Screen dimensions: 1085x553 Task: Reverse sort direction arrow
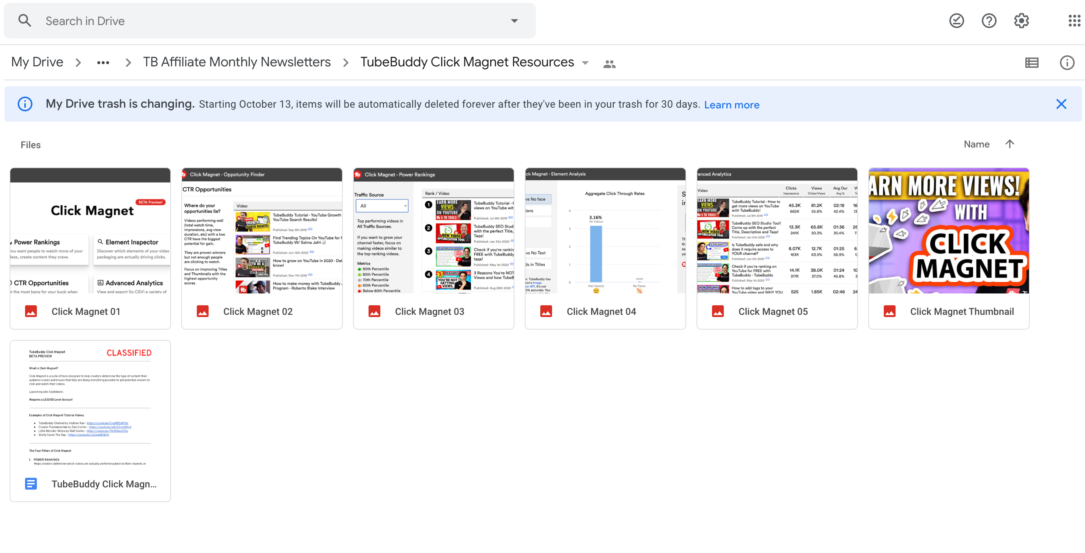pos(1009,144)
